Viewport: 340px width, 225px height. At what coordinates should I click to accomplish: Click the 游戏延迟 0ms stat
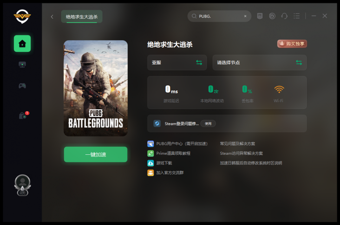(x=171, y=93)
